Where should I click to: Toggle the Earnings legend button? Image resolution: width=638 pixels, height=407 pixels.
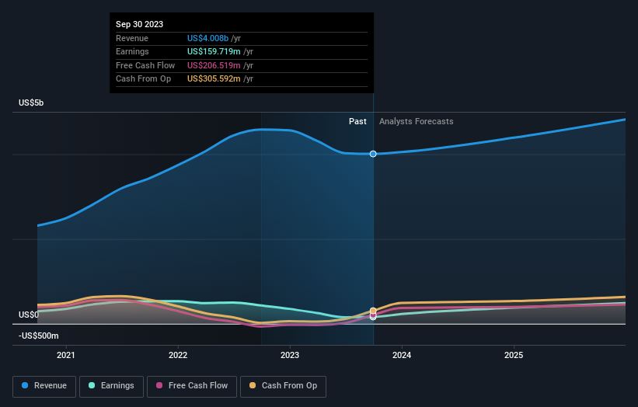pos(111,386)
